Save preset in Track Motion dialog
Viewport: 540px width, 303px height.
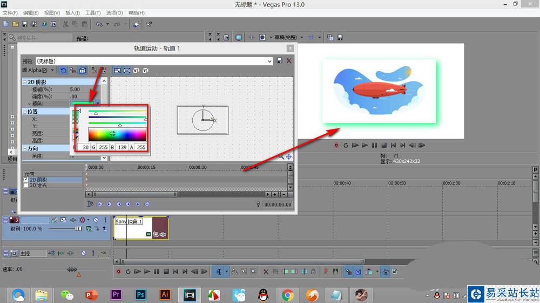(x=279, y=60)
